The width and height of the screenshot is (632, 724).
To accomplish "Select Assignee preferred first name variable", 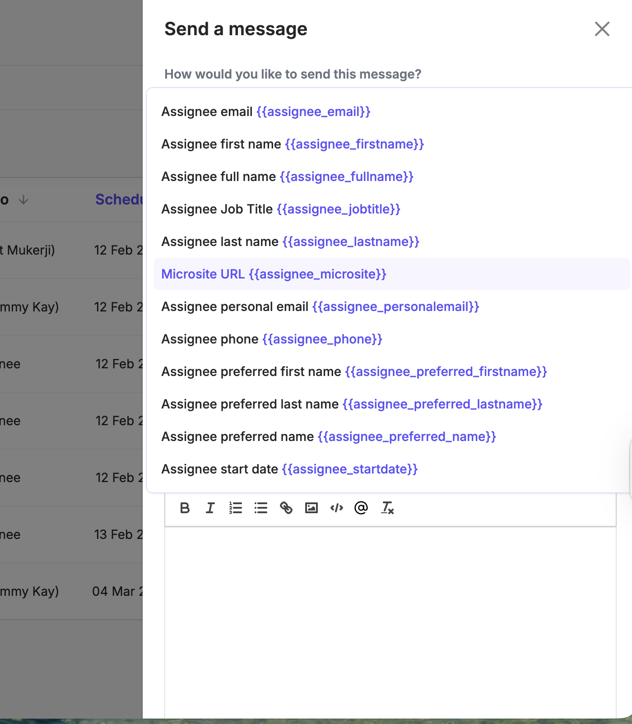I will pos(392,371).
